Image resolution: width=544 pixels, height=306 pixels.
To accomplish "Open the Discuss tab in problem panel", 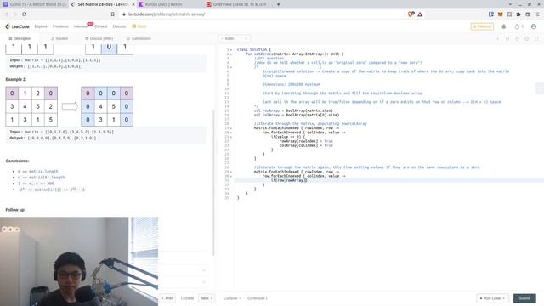I will [99, 38].
